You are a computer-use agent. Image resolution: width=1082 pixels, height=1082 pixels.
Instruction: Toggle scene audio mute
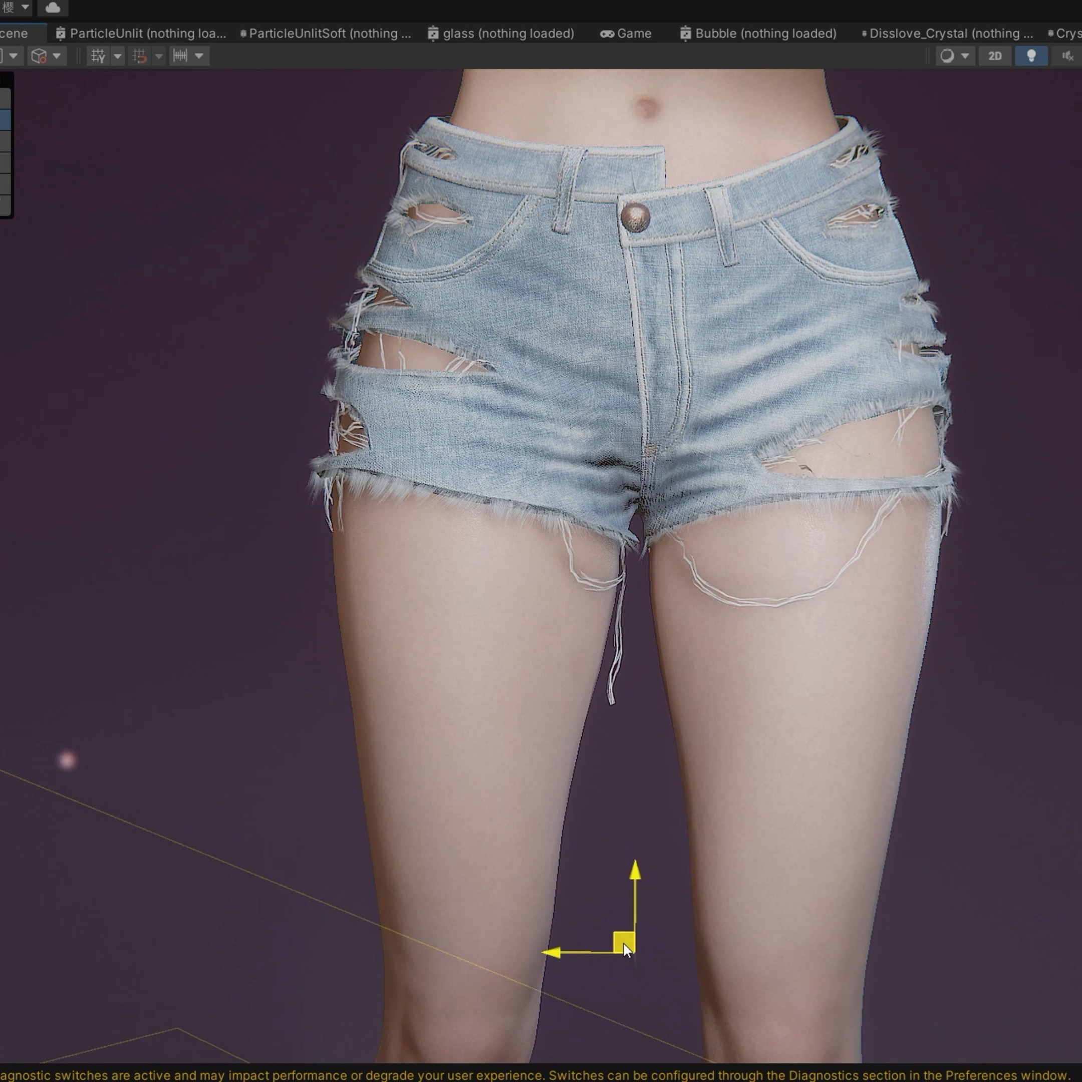[x=1067, y=56]
